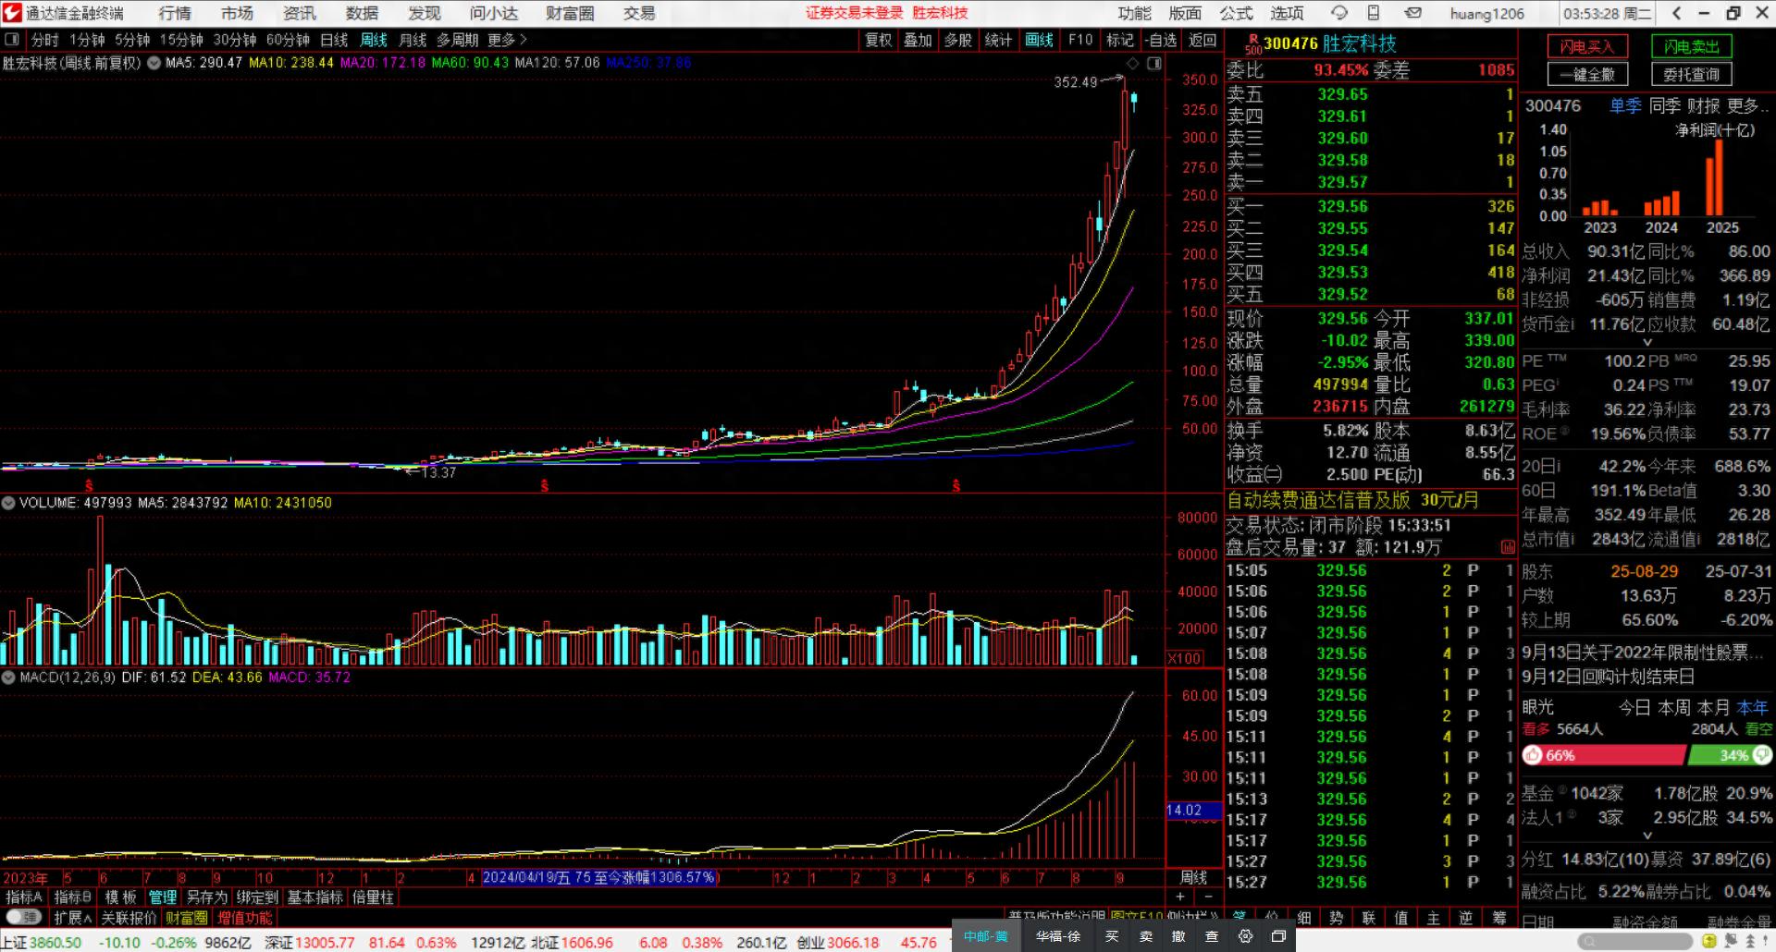1776x952 pixels.
Task: Click the 筹 chip distribution tab
Action: click(1499, 918)
